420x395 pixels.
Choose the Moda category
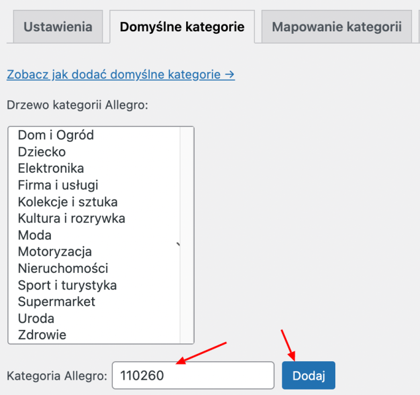[x=95, y=235]
